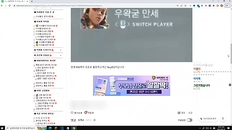Open the purple O extension icon
232x130 pixels.
pos(206,6)
